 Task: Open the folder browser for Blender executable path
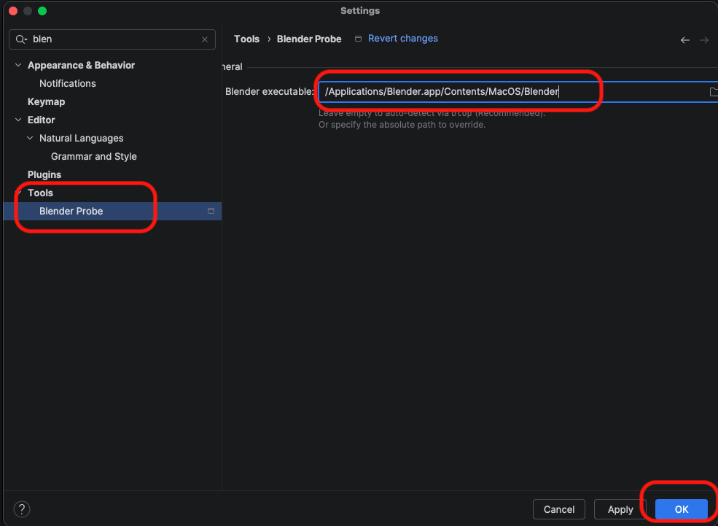pyautogui.click(x=714, y=92)
